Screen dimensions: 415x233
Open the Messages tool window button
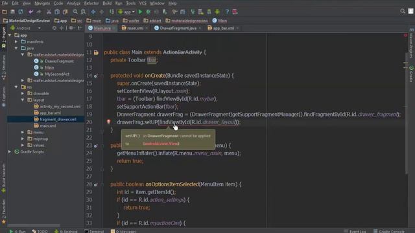click(x=124, y=231)
